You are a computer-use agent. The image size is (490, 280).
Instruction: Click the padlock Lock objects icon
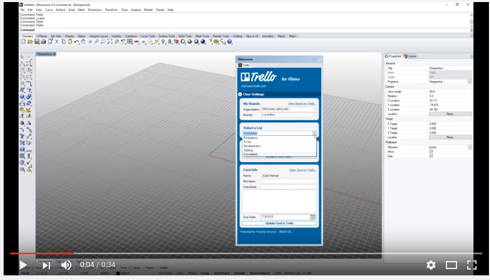click(x=170, y=41)
